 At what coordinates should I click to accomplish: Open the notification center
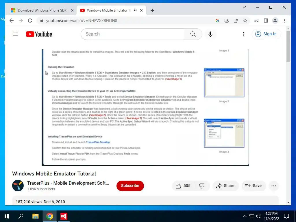click(x=286, y=216)
